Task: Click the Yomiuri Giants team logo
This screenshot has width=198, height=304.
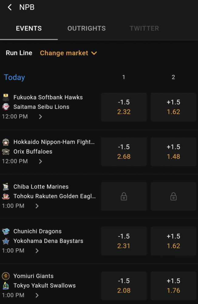Action: click(x=6, y=276)
